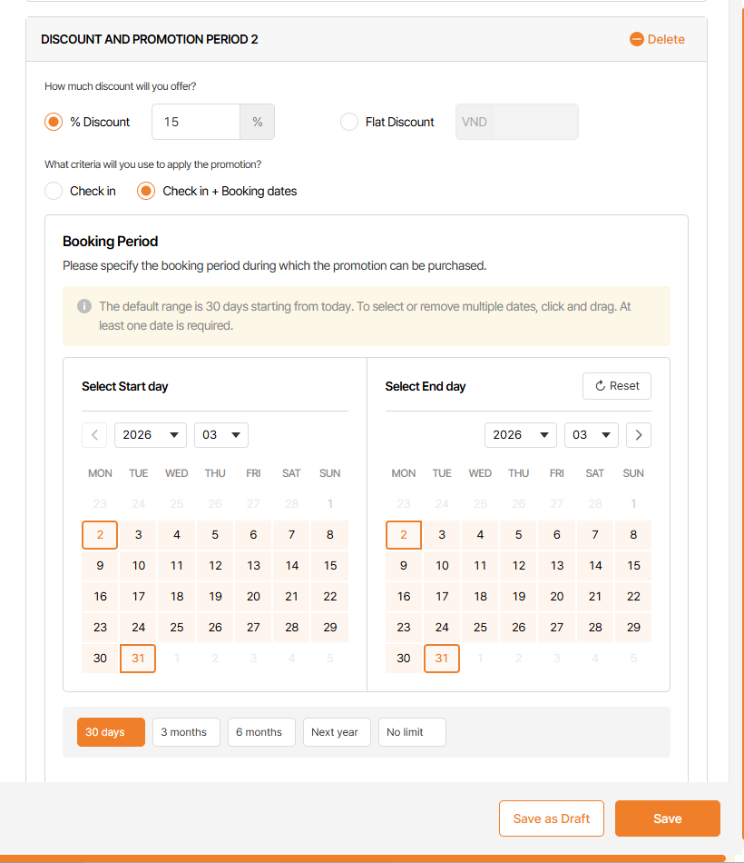Click Save as Draft button
744x863 pixels.
tap(552, 818)
